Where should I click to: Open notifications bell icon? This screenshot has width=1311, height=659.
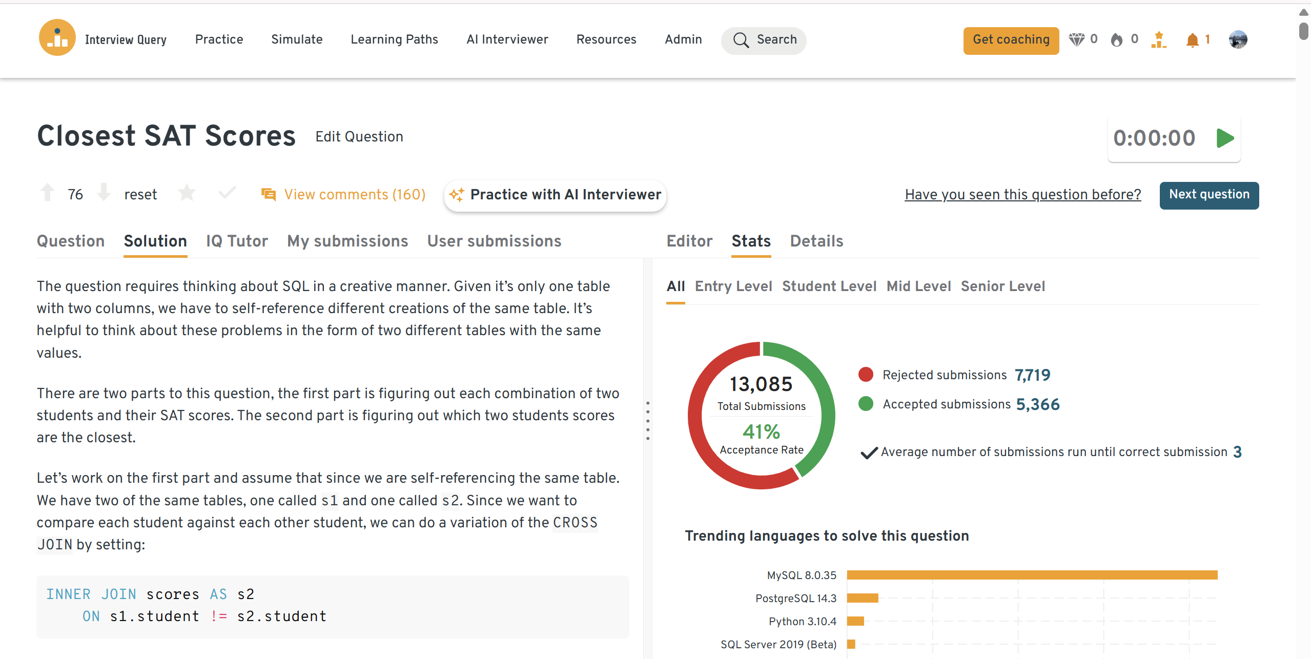click(1192, 40)
